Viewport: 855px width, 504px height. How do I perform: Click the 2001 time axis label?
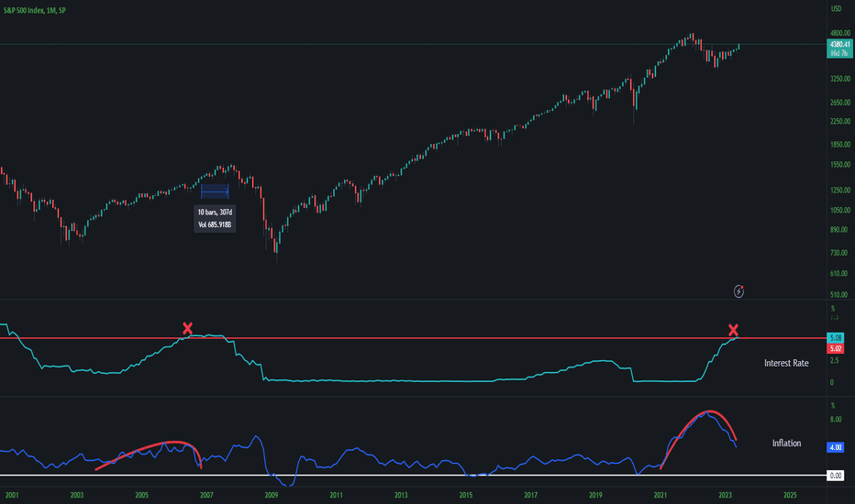(12, 495)
